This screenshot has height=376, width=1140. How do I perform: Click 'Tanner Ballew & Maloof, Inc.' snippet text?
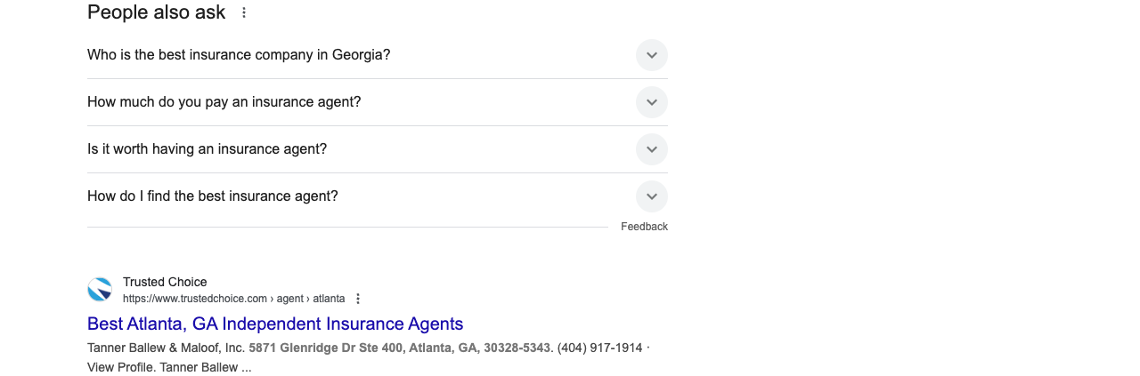(166, 348)
